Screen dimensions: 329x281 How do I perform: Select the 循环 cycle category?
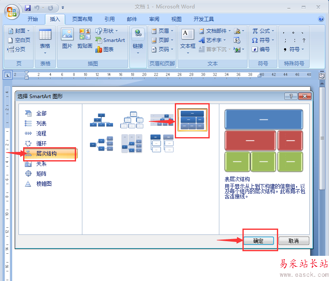tap(41, 143)
